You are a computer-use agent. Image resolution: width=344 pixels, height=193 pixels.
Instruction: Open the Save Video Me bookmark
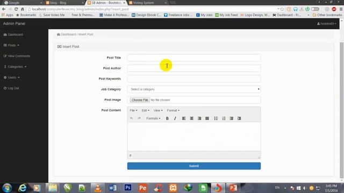52,15
